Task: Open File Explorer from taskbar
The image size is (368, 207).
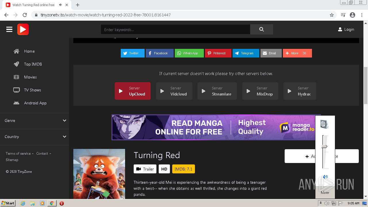Action: pos(32,203)
